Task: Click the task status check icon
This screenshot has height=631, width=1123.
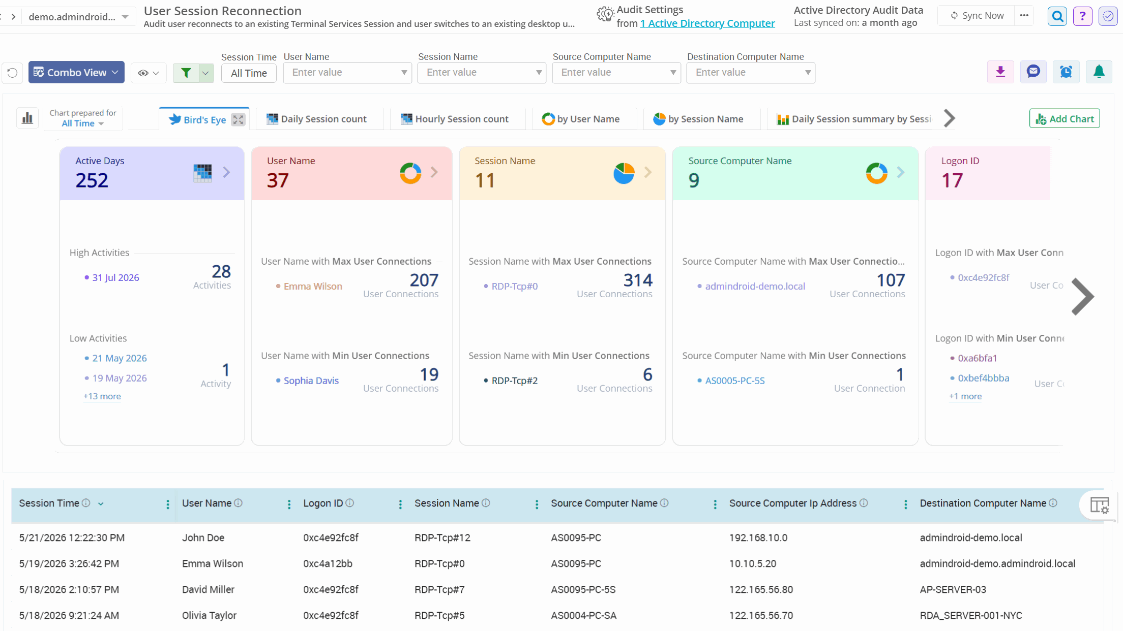Action: pos(1108,16)
